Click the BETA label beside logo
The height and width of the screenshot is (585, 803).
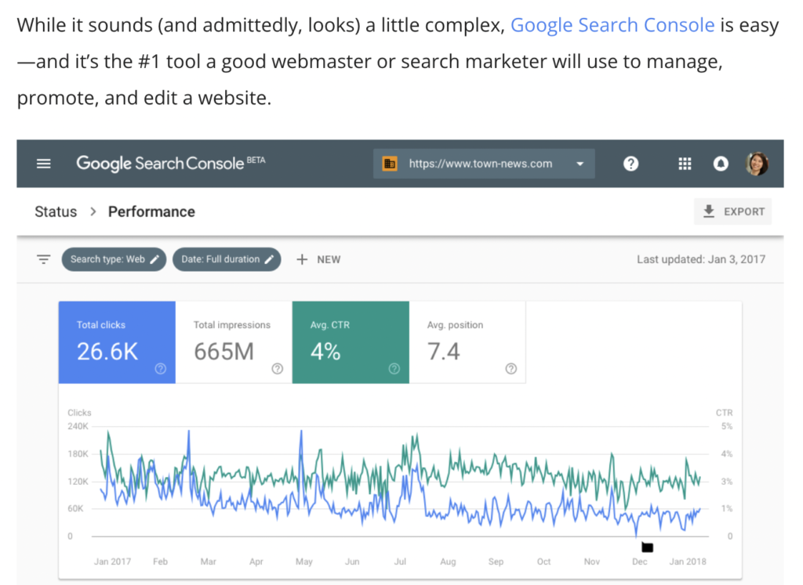256,160
